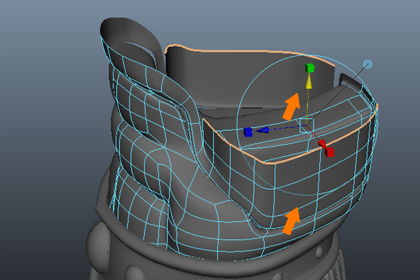
Task: Grab the green Y-axis manipulator handle
Action: pos(309,68)
